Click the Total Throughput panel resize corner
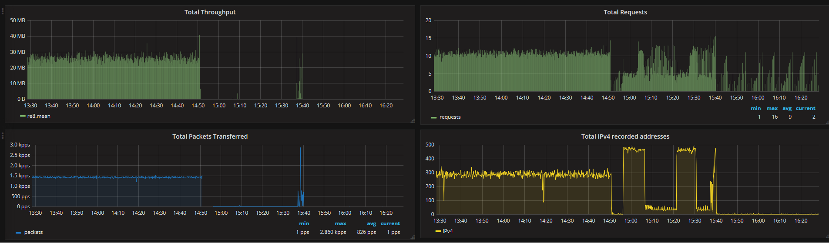 [x=413, y=120]
